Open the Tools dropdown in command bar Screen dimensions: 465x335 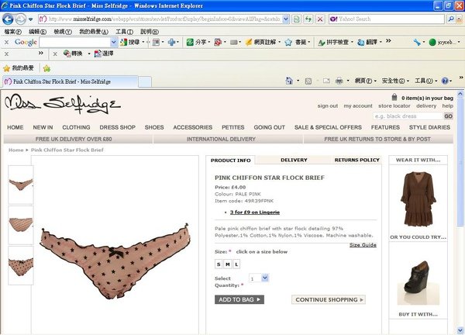tap(425, 81)
